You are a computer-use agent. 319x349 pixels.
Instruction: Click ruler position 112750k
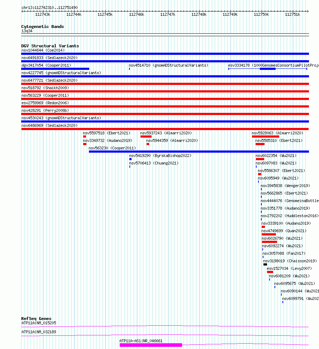tap(261, 14)
